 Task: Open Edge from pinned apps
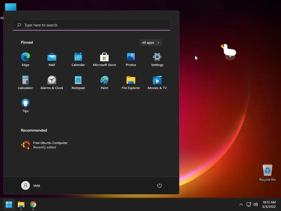[26, 59]
